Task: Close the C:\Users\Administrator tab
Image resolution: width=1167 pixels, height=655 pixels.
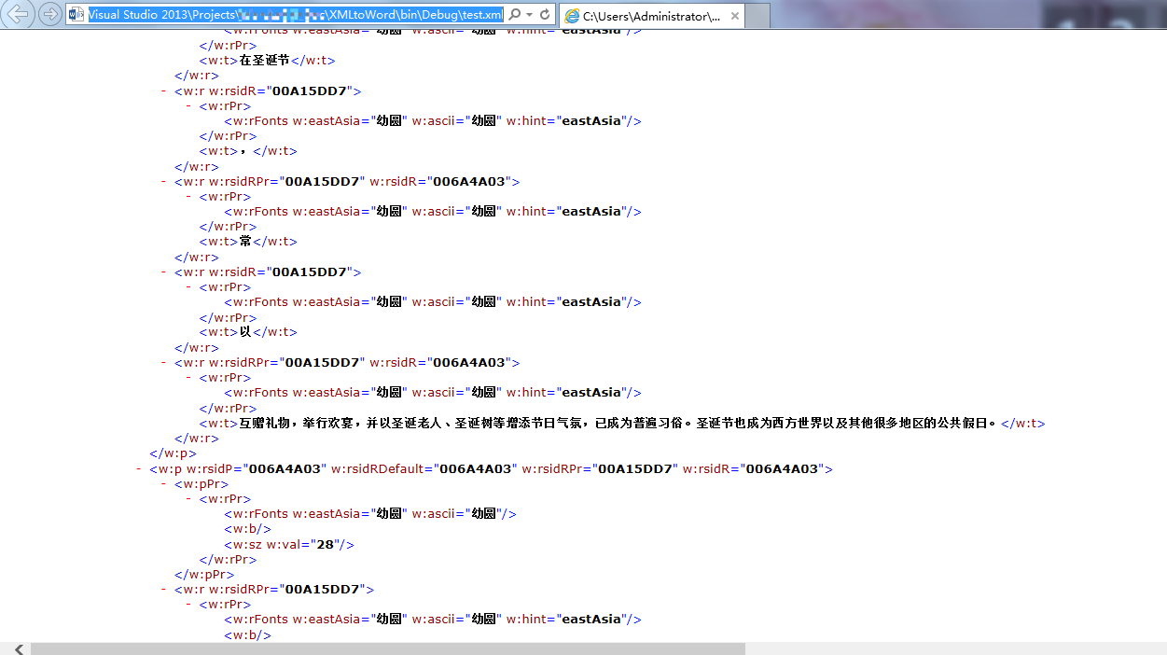Action: point(735,16)
